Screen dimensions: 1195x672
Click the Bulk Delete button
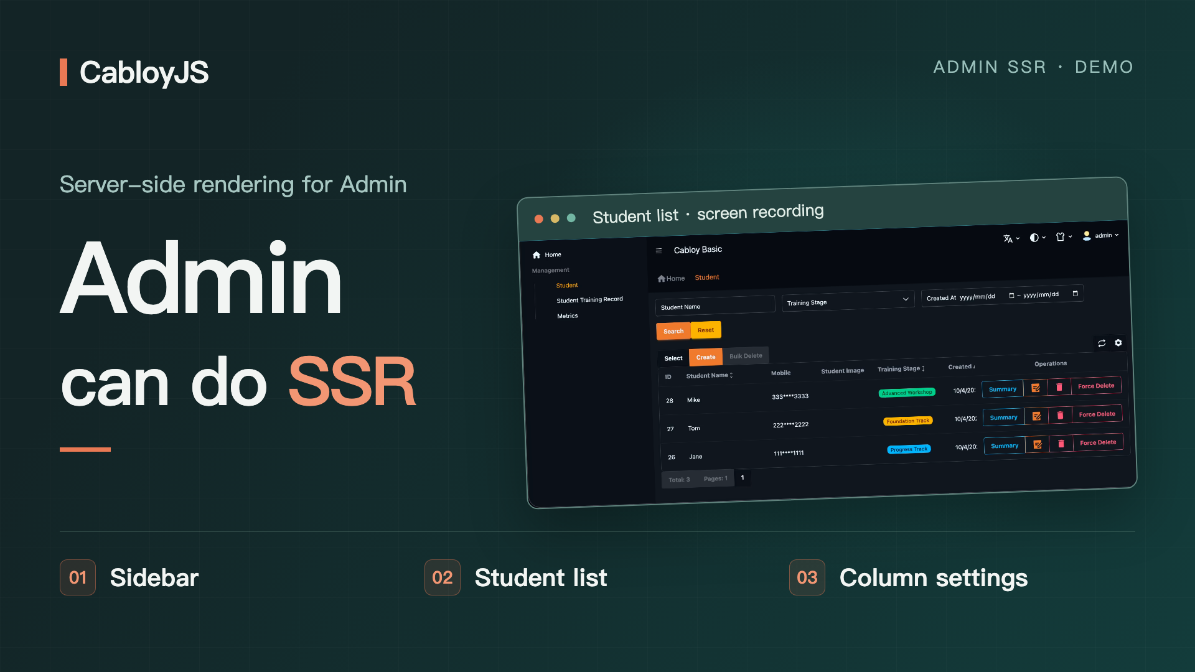point(746,356)
